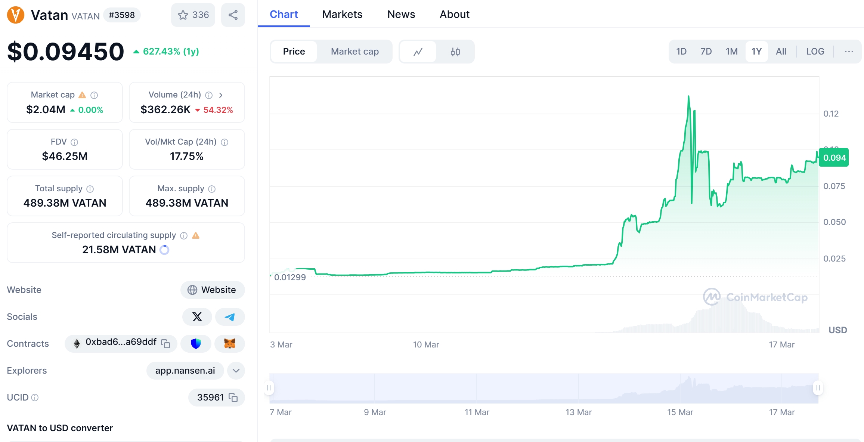
Task: Click Ethereum contract address 0xbad6...a69ddf
Action: pos(121,342)
